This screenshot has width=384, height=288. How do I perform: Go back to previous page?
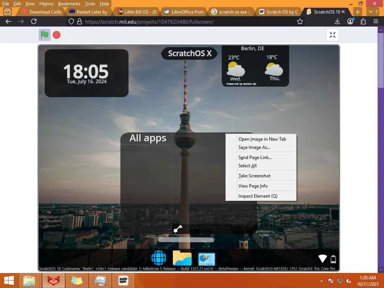point(8,21)
